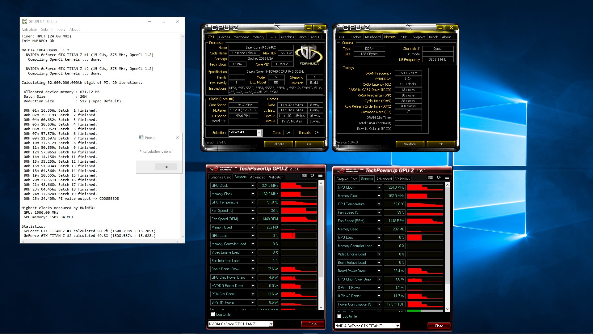Open Power Consumption (%) dropdown in right GPU-Z
Image resolution: width=593 pixels, height=334 pixels.
click(x=379, y=304)
